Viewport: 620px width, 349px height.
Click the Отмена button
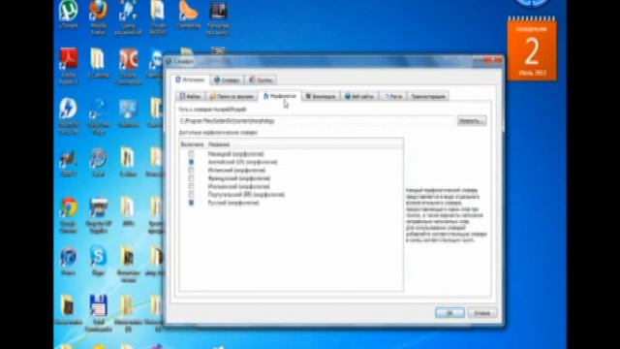(482, 312)
